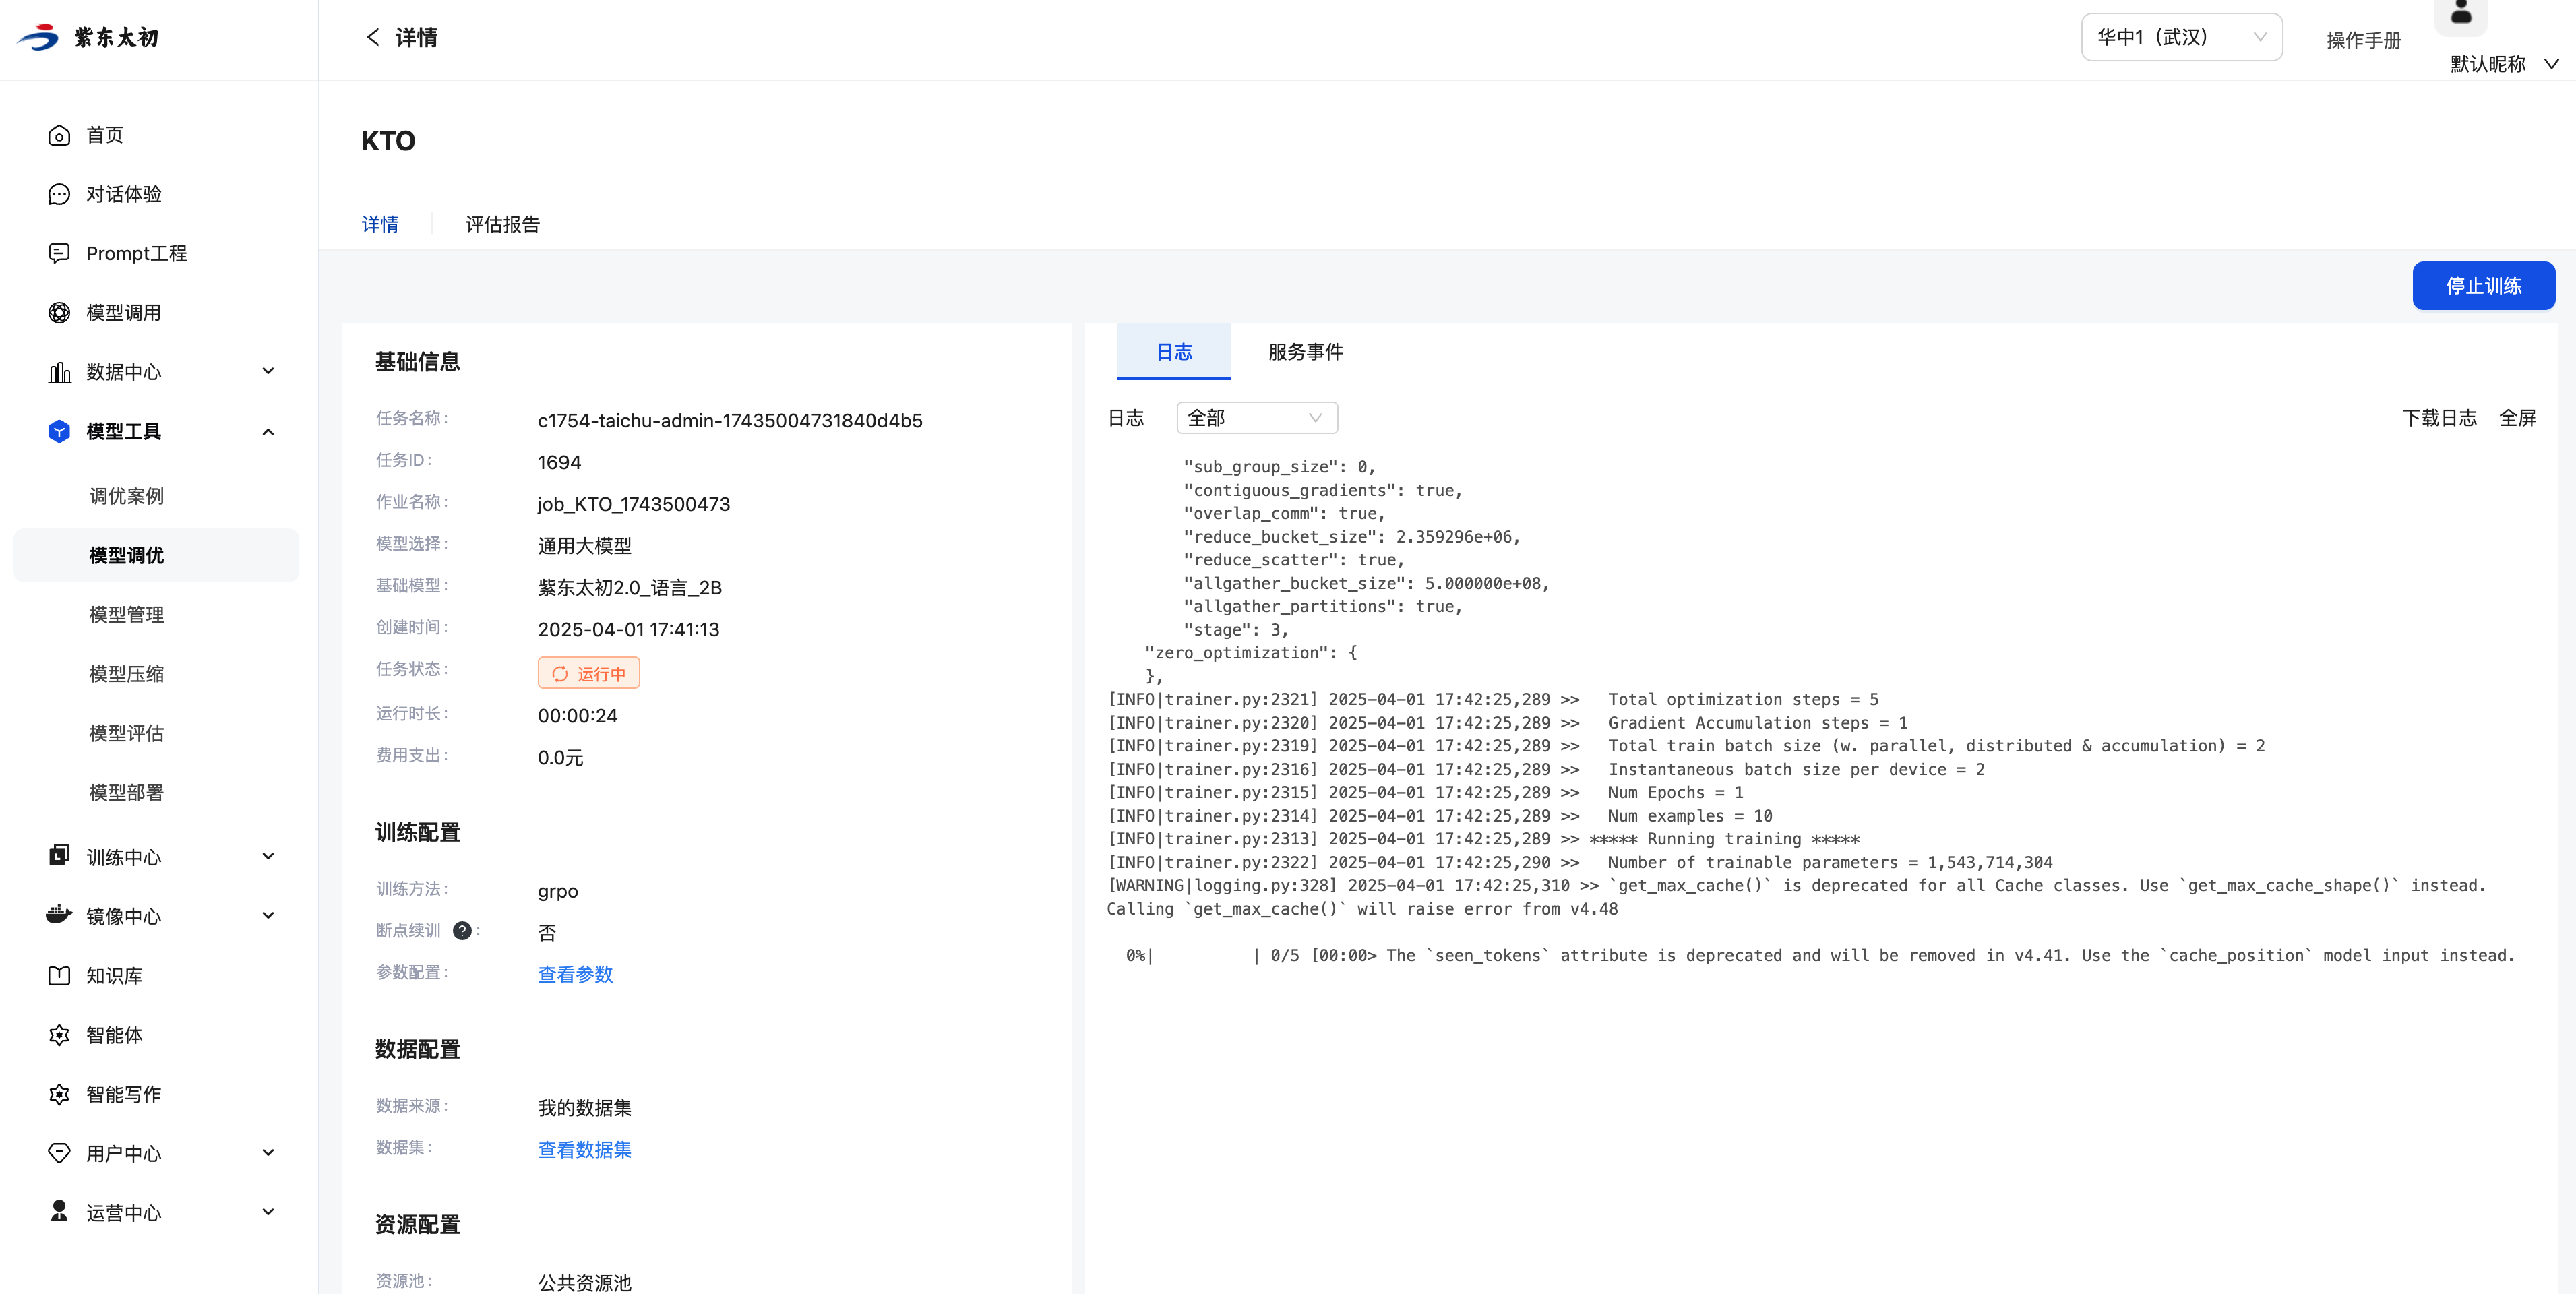Viewport: 2576px width, 1294px height.
Task: Open the 日志 filter 全部 dropdown
Action: click(1257, 418)
